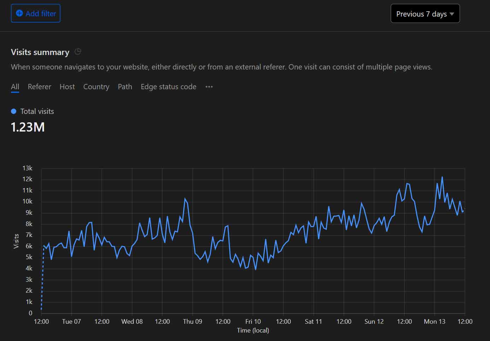The image size is (490, 341).
Task: Switch to the Referer tab
Action: 39,87
